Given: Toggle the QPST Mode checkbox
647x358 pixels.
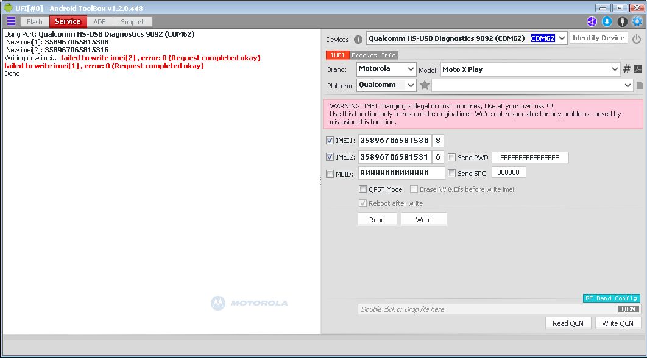Looking at the screenshot, I should tap(362, 189).
